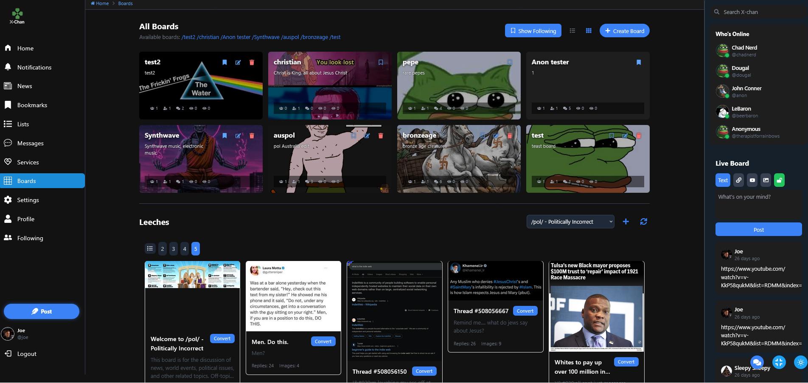The width and height of the screenshot is (808, 383).
Task: Toggle the green Live Board unlock icon
Action: [x=780, y=180]
